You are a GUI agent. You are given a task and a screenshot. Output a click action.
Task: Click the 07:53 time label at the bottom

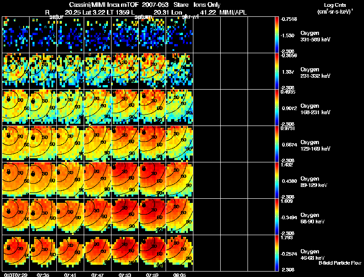click(125, 275)
